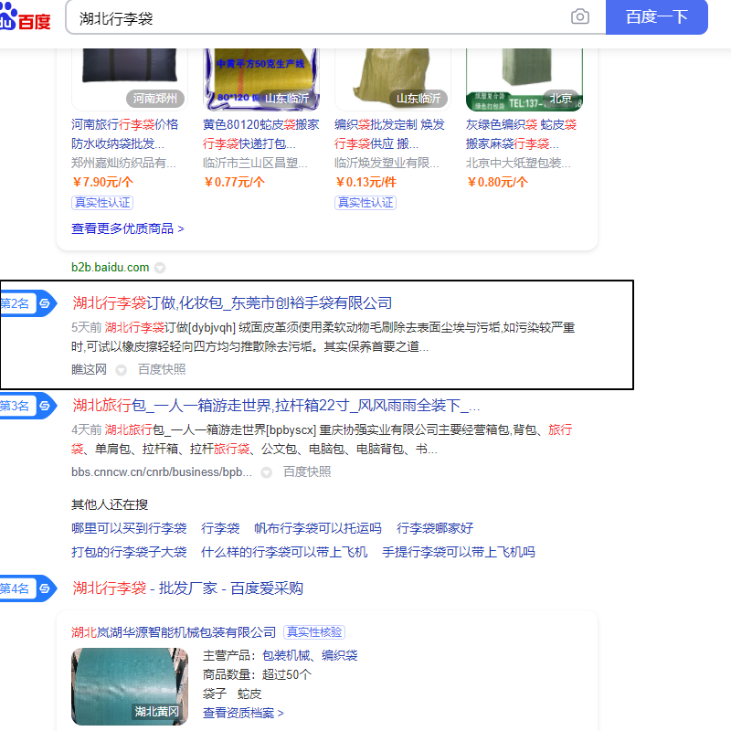Click the ¥0.77元/个 price
Screen dimensions: 731x731
click(234, 182)
